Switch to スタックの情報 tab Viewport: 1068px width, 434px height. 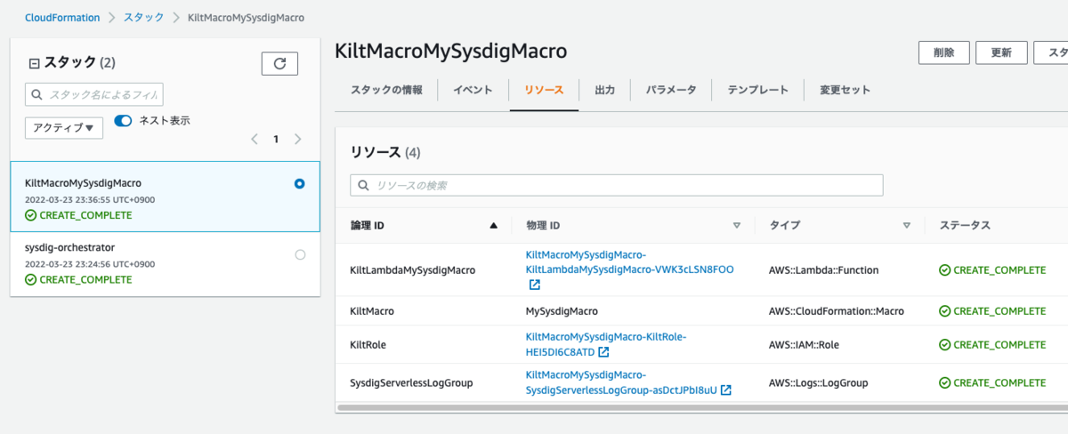point(386,90)
